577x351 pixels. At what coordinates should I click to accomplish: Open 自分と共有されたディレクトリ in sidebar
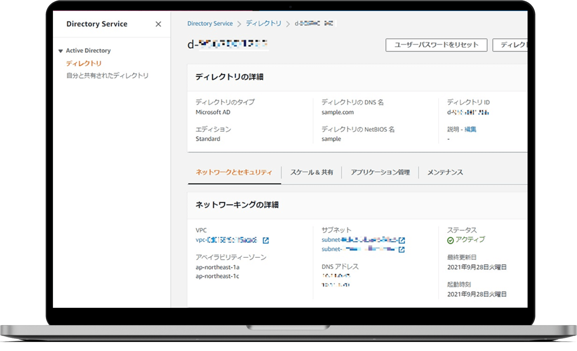pyautogui.click(x=107, y=76)
